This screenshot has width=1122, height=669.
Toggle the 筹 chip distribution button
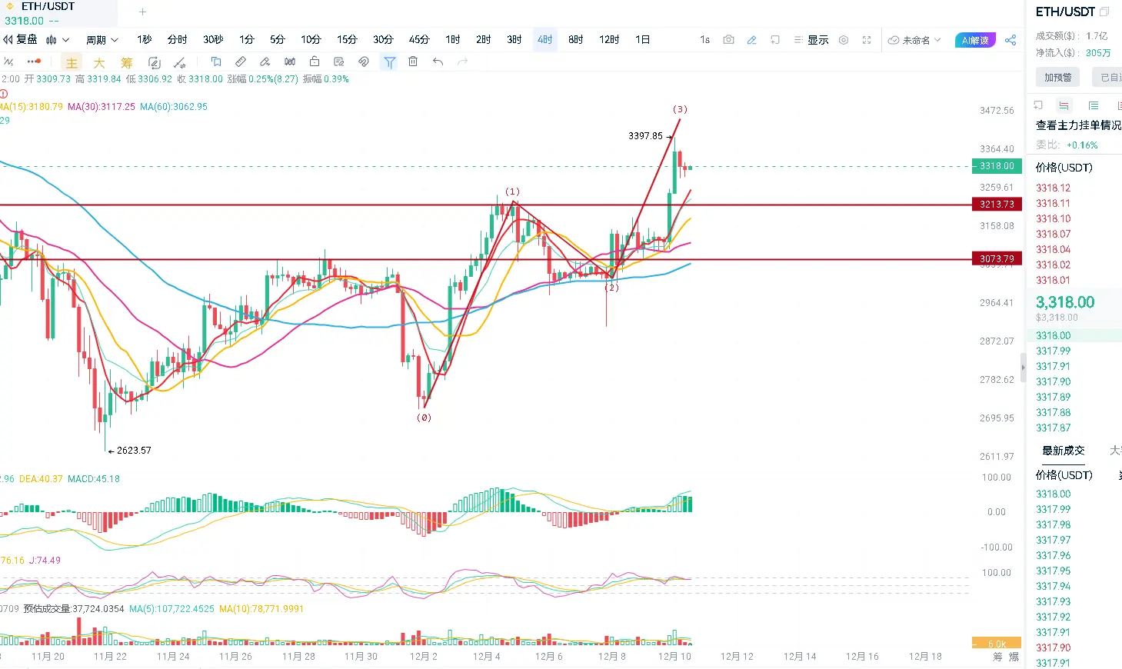pos(127,63)
